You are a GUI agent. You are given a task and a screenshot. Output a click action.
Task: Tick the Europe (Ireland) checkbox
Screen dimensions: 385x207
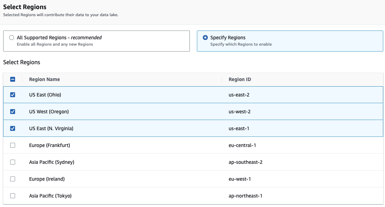click(x=13, y=179)
